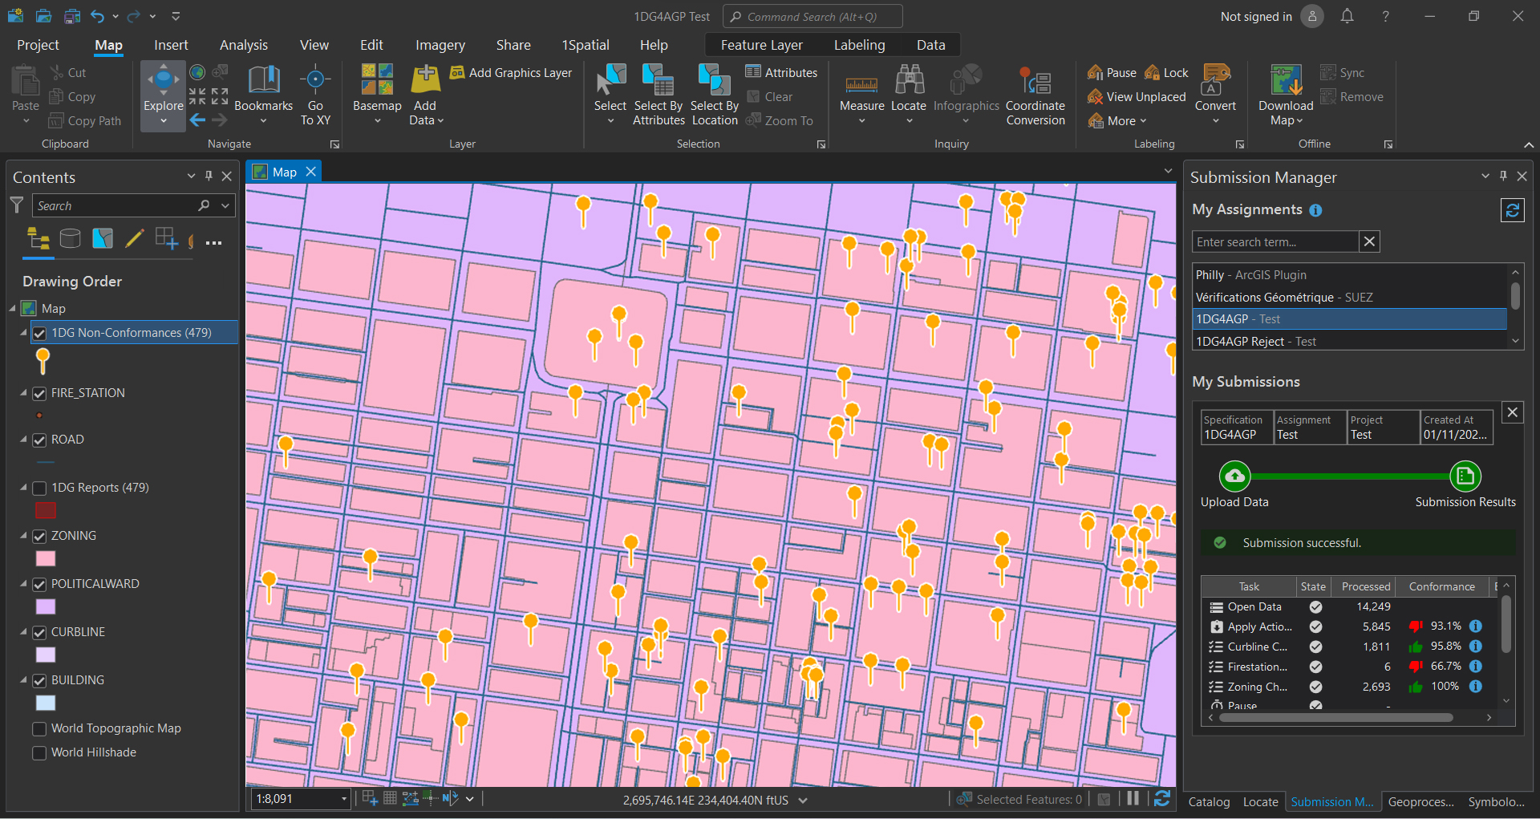Open the Catalog pane tab

pos(1209,802)
